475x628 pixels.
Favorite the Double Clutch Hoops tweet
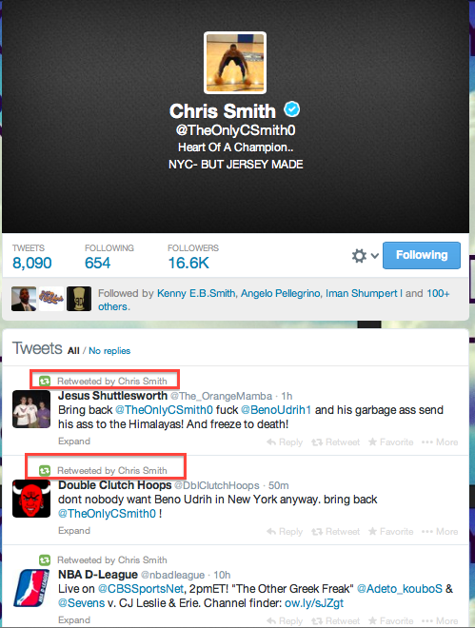[390, 532]
